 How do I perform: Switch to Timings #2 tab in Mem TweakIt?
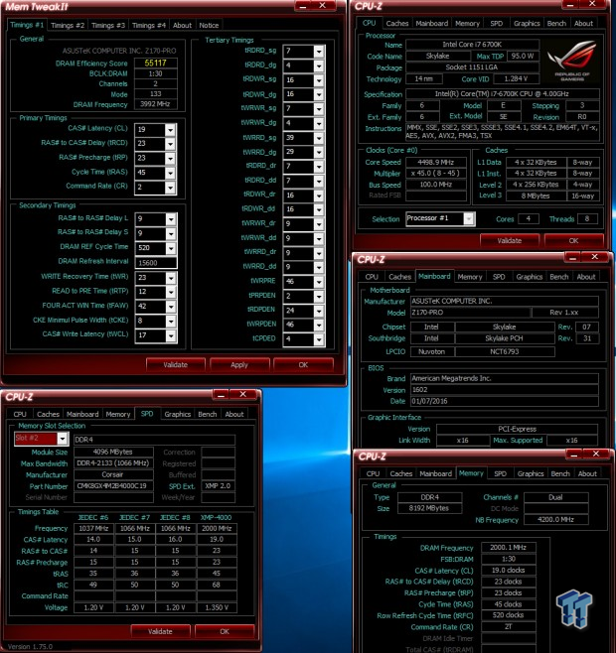pyautogui.click(x=68, y=26)
